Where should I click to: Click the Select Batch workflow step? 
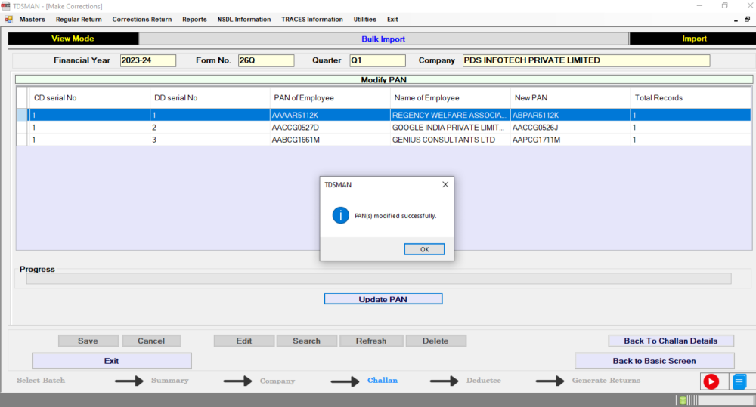(41, 380)
